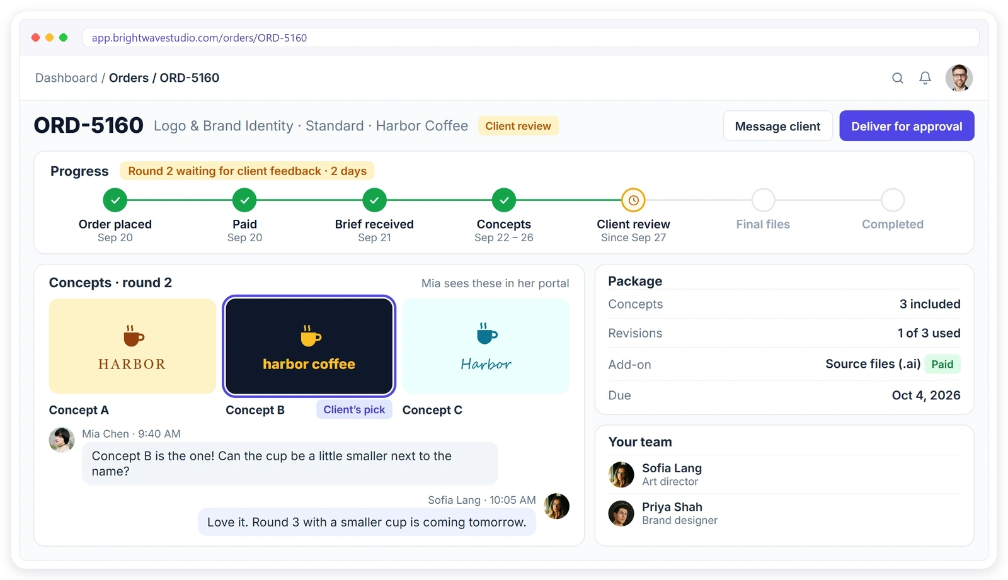Click Mia Chen's avatar in comments

pyautogui.click(x=62, y=440)
